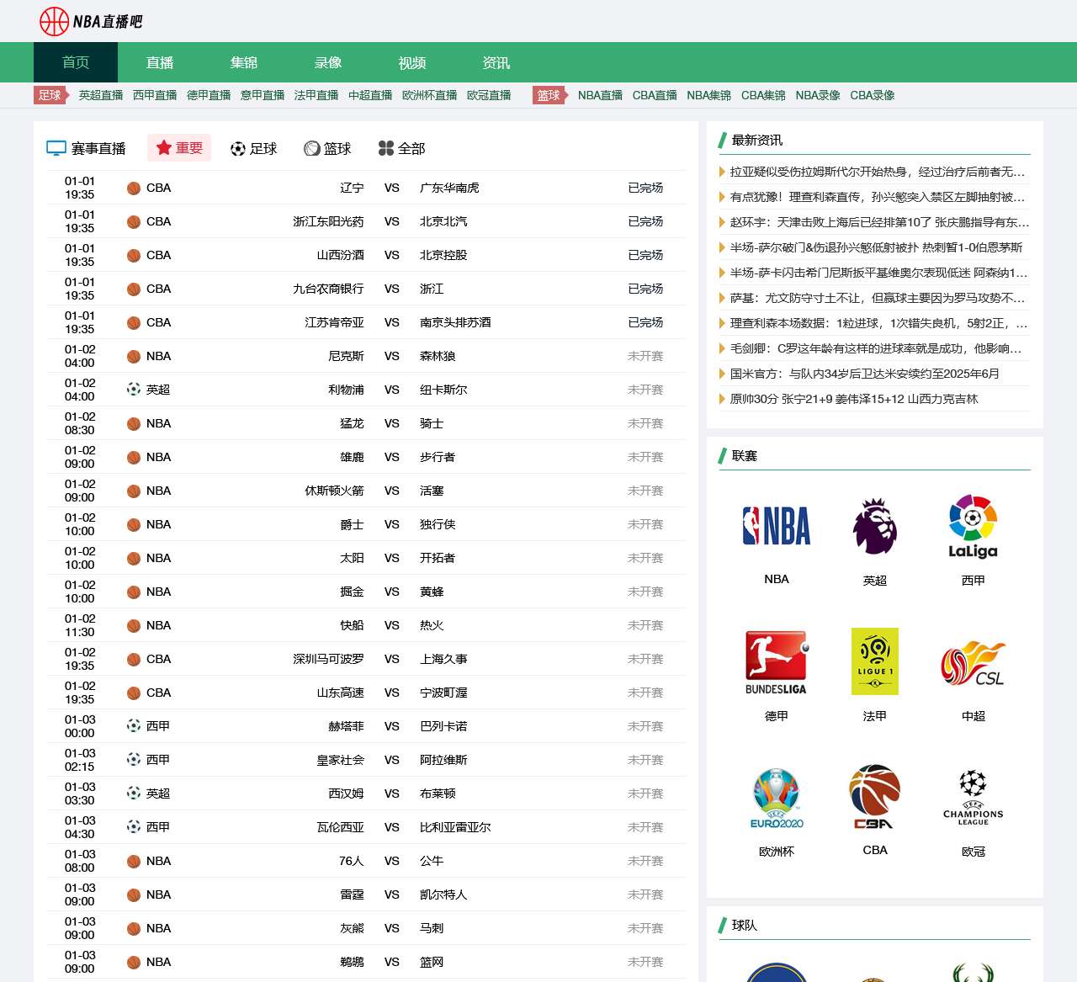Click 已完场 status for 山西汾酒 match
1077x982 pixels.
pos(645,255)
